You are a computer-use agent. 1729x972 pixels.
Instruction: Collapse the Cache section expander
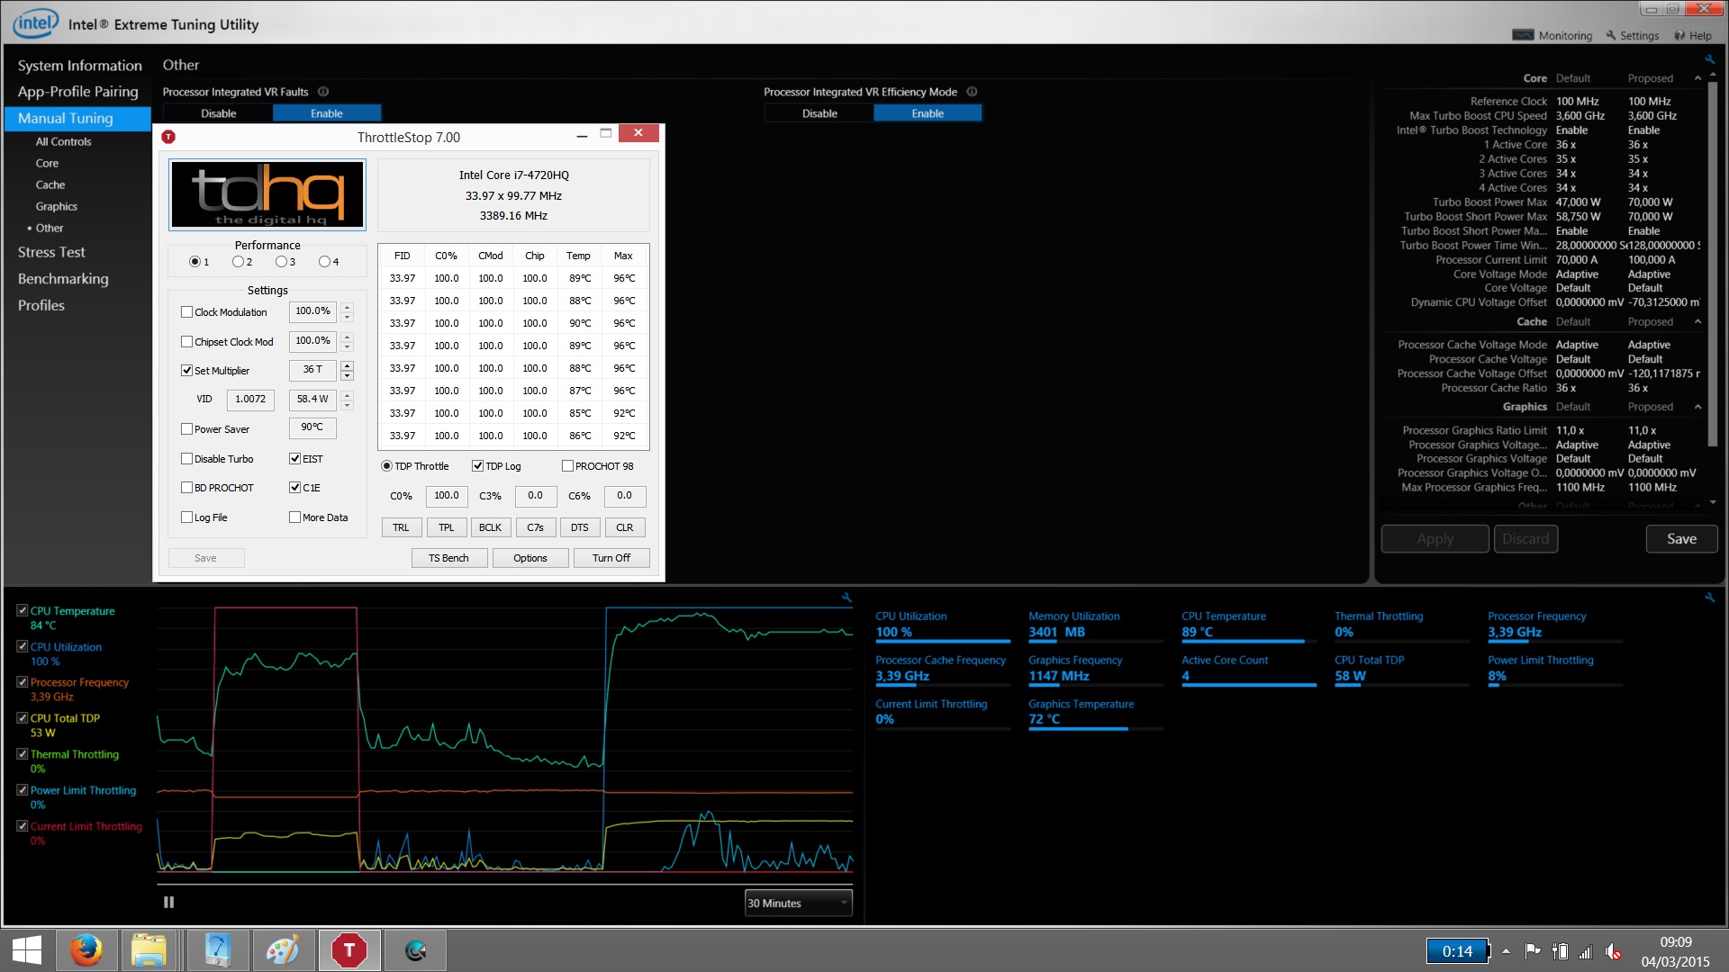(x=1697, y=322)
